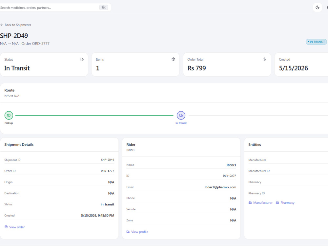The width and height of the screenshot is (328, 246).
Task: Click the 'Route' section heading
Action: point(10,90)
